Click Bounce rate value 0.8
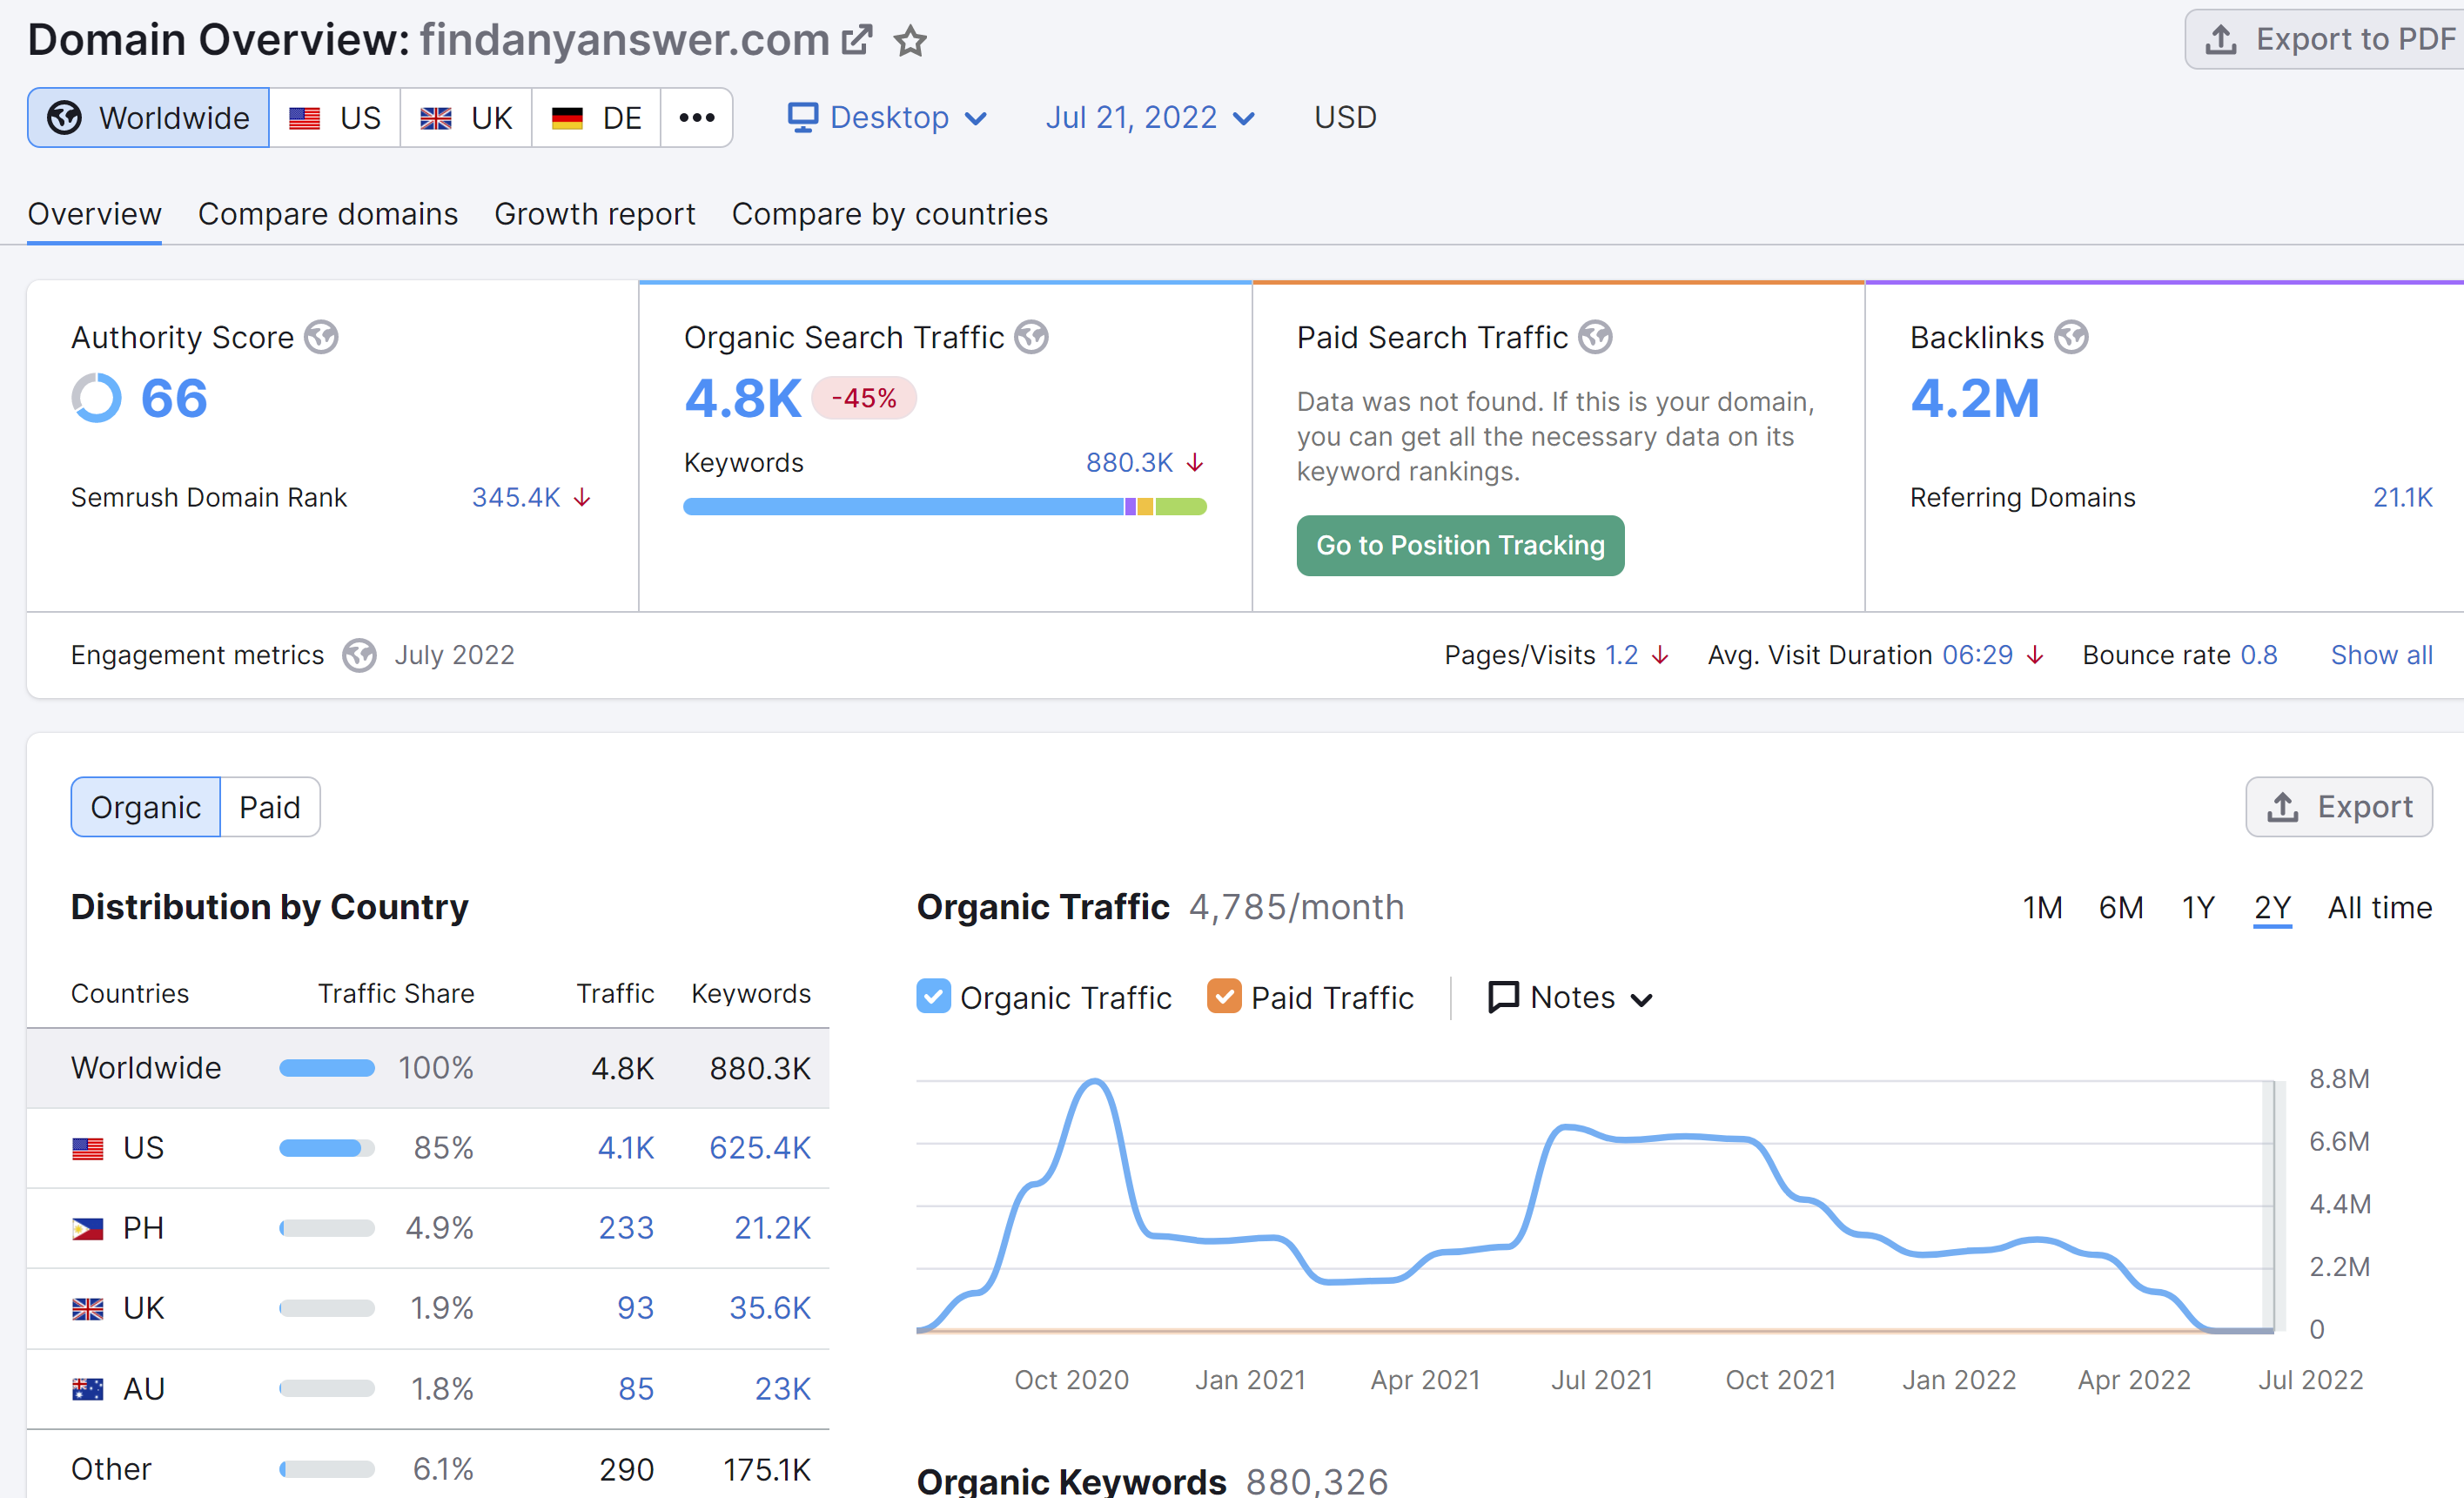The height and width of the screenshot is (1498, 2464). (x=2259, y=655)
